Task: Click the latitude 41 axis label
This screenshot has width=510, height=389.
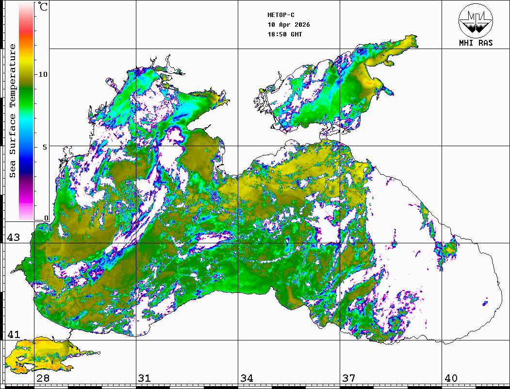Action: 14,335
